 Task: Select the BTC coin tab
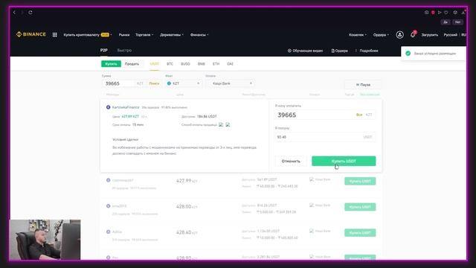pos(170,64)
